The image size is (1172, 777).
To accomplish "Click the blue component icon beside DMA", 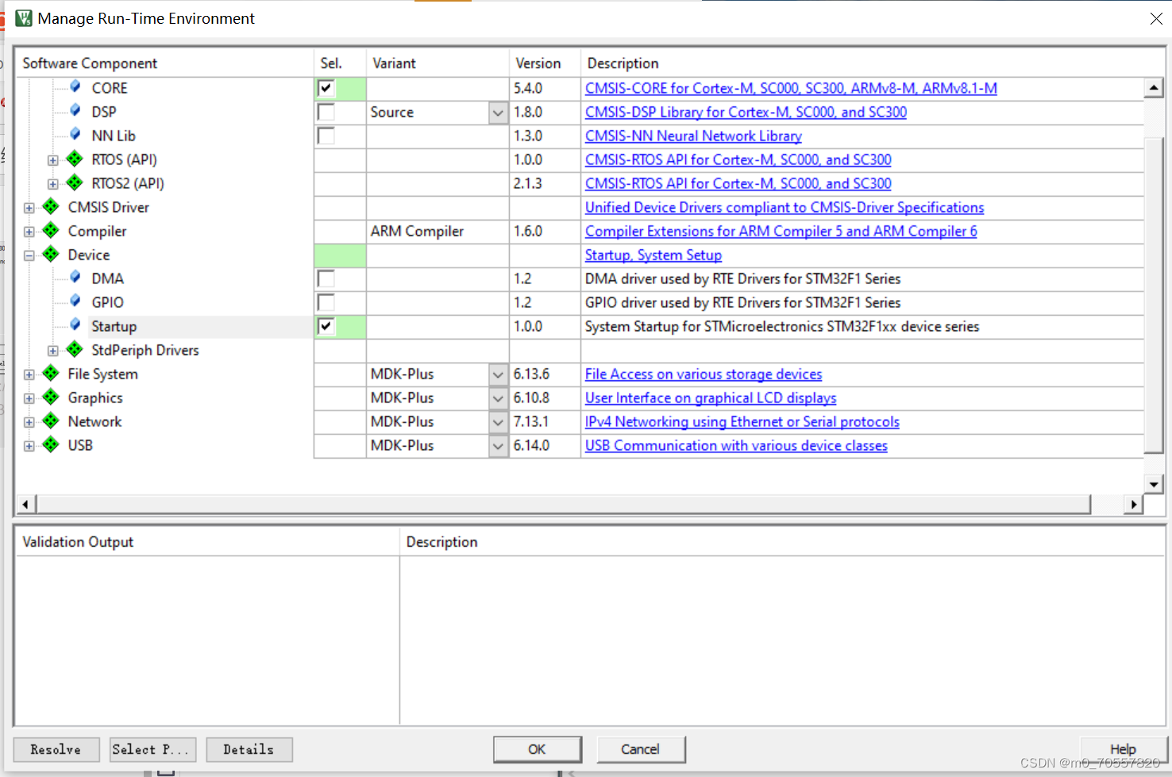I will [x=75, y=277].
